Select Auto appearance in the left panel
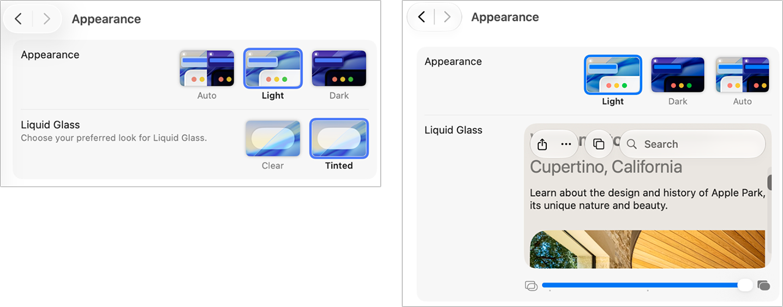 (207, 68)
